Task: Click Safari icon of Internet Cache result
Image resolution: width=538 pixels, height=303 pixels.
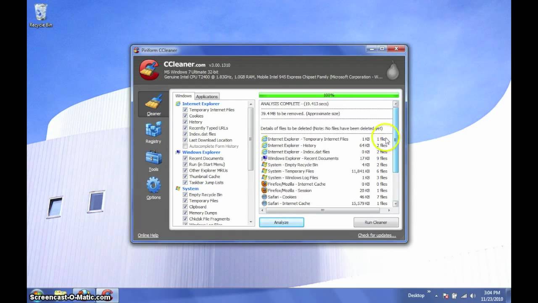Action: pyautogui.click(x=264, y=203)
